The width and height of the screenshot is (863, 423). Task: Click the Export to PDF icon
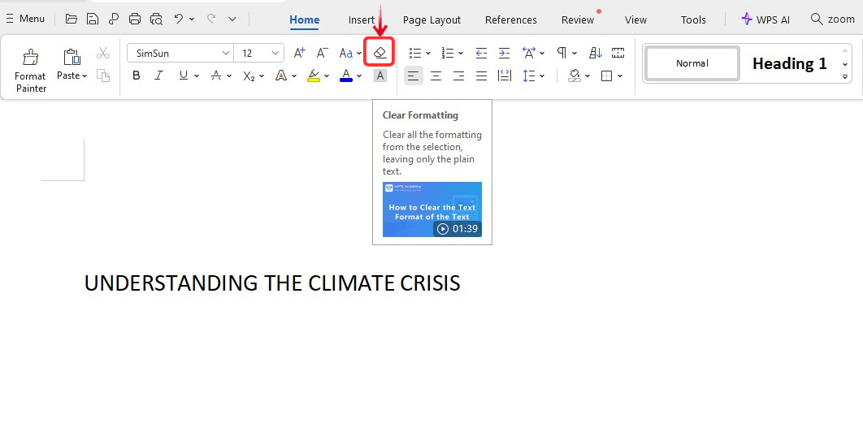(114, 19)
